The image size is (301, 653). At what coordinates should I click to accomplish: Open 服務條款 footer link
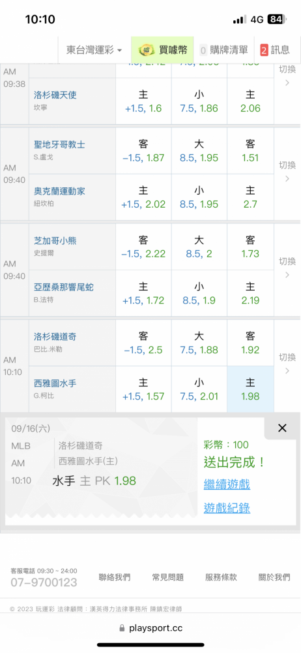[221, 577]
